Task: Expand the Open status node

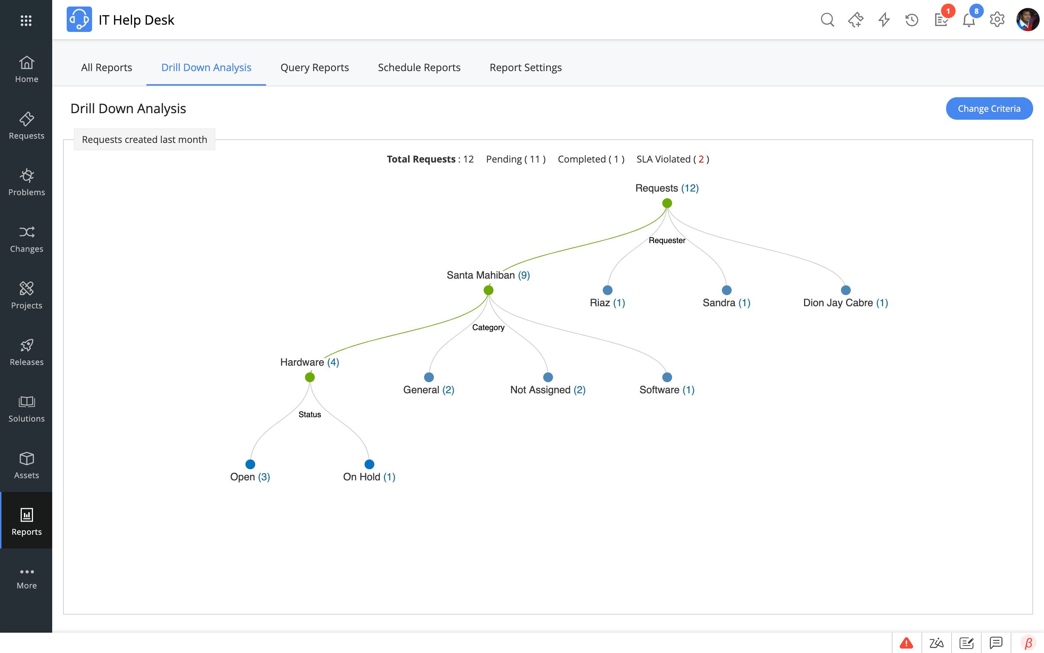Action: (250, 464)
